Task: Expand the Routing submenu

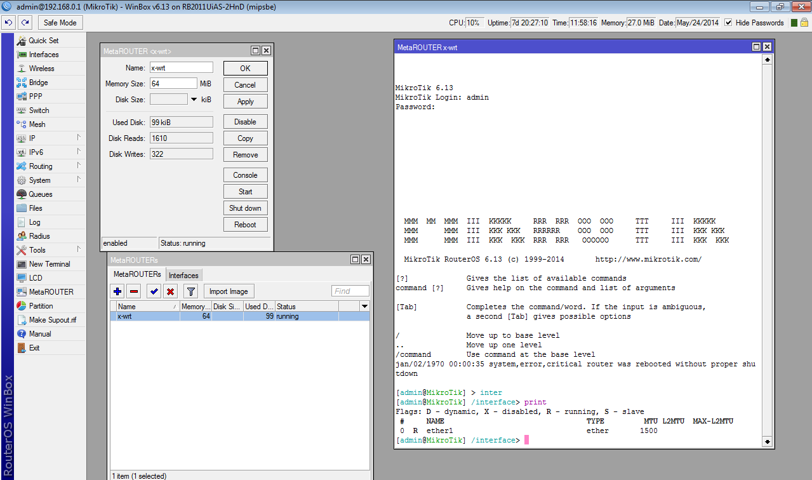Action: [x=50, y=166]
